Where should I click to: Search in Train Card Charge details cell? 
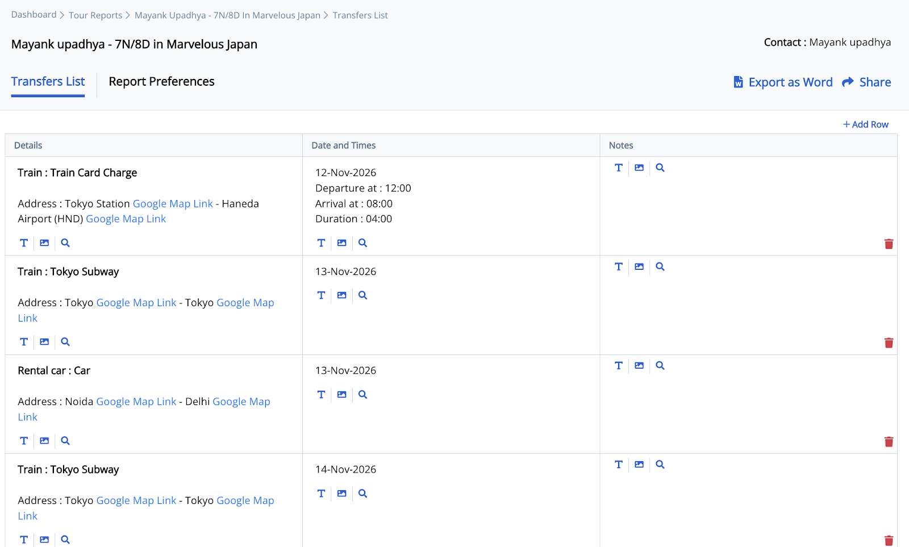pos(65,243)
